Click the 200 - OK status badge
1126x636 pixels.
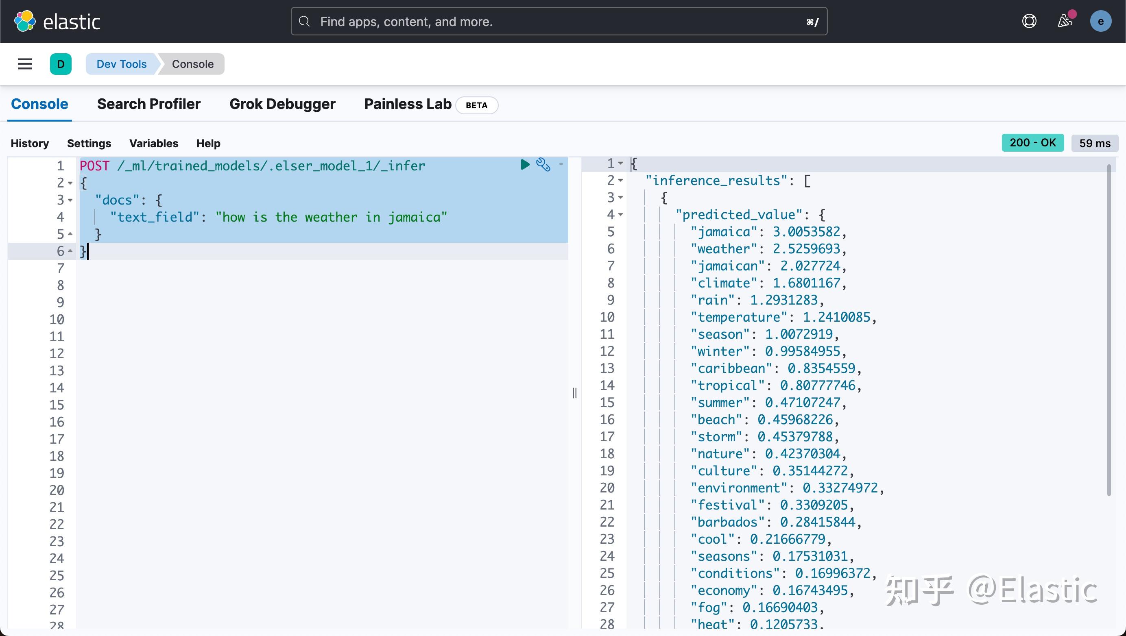coord(1032,143)
